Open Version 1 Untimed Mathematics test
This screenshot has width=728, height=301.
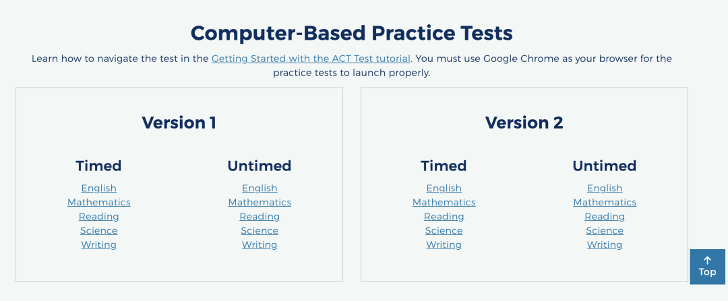pyautogui.click(x=260, y=203)
